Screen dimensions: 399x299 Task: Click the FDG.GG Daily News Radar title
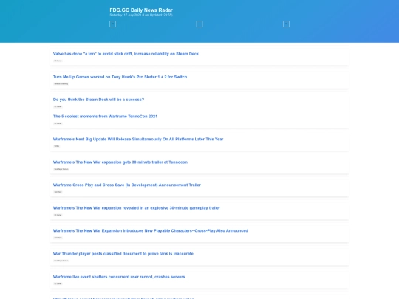141,10
